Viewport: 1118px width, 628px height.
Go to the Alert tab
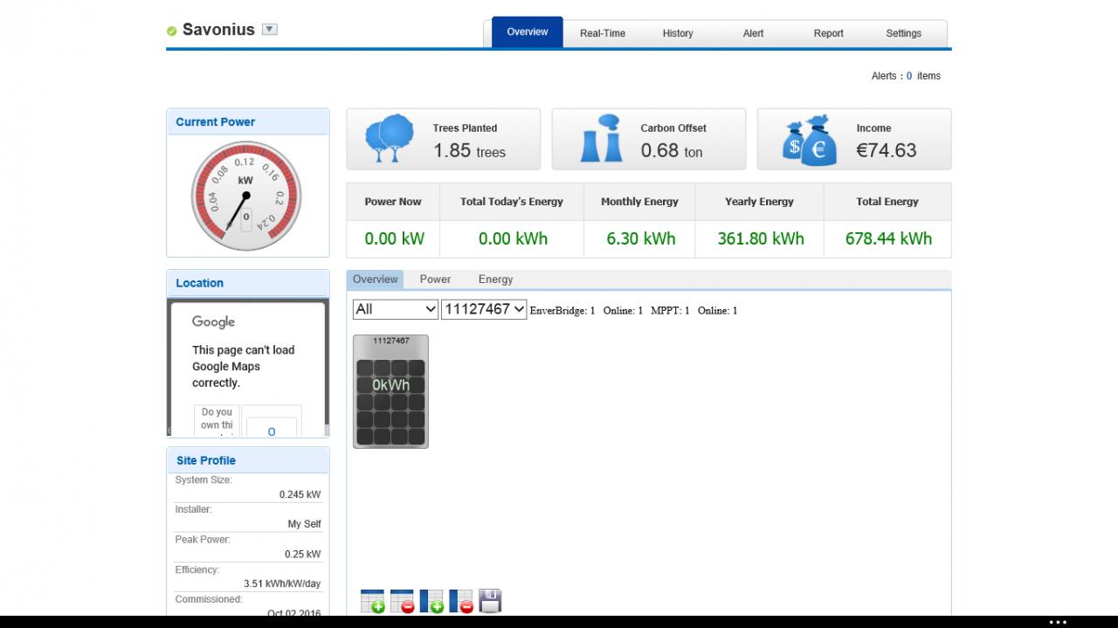click(x=753, y=33)
